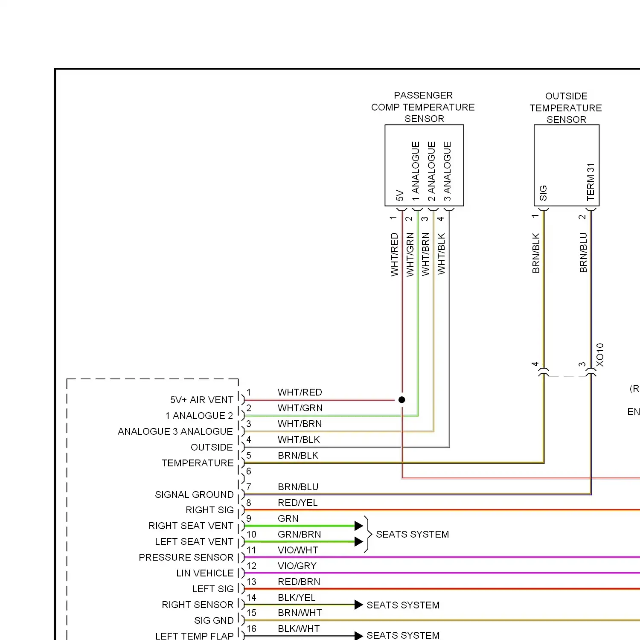This screenshot has width=640, height=640.
Task: Select the horizontal WHT/GRN label at pin 2
Action: click(300, 408)
